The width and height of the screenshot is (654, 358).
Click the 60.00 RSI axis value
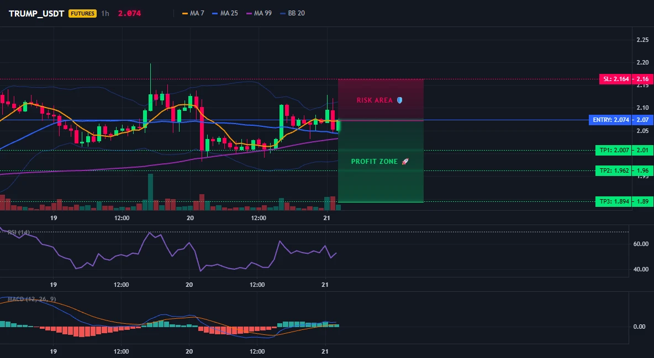(x=641, y=244)
